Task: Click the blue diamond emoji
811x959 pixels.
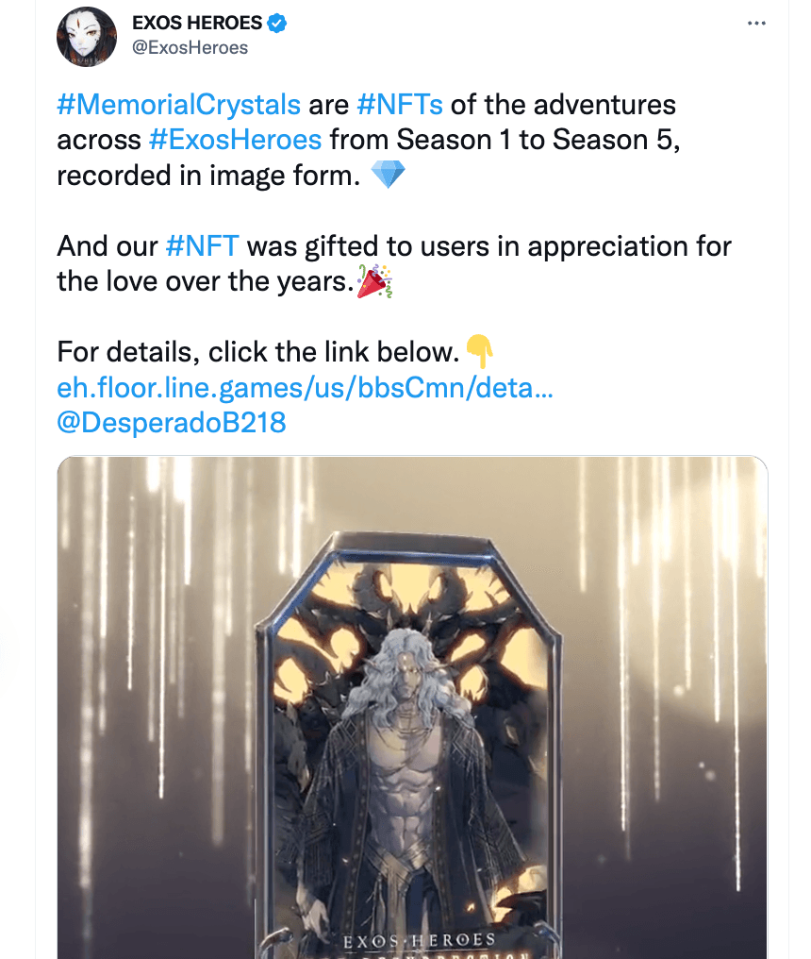Action: 389,175
